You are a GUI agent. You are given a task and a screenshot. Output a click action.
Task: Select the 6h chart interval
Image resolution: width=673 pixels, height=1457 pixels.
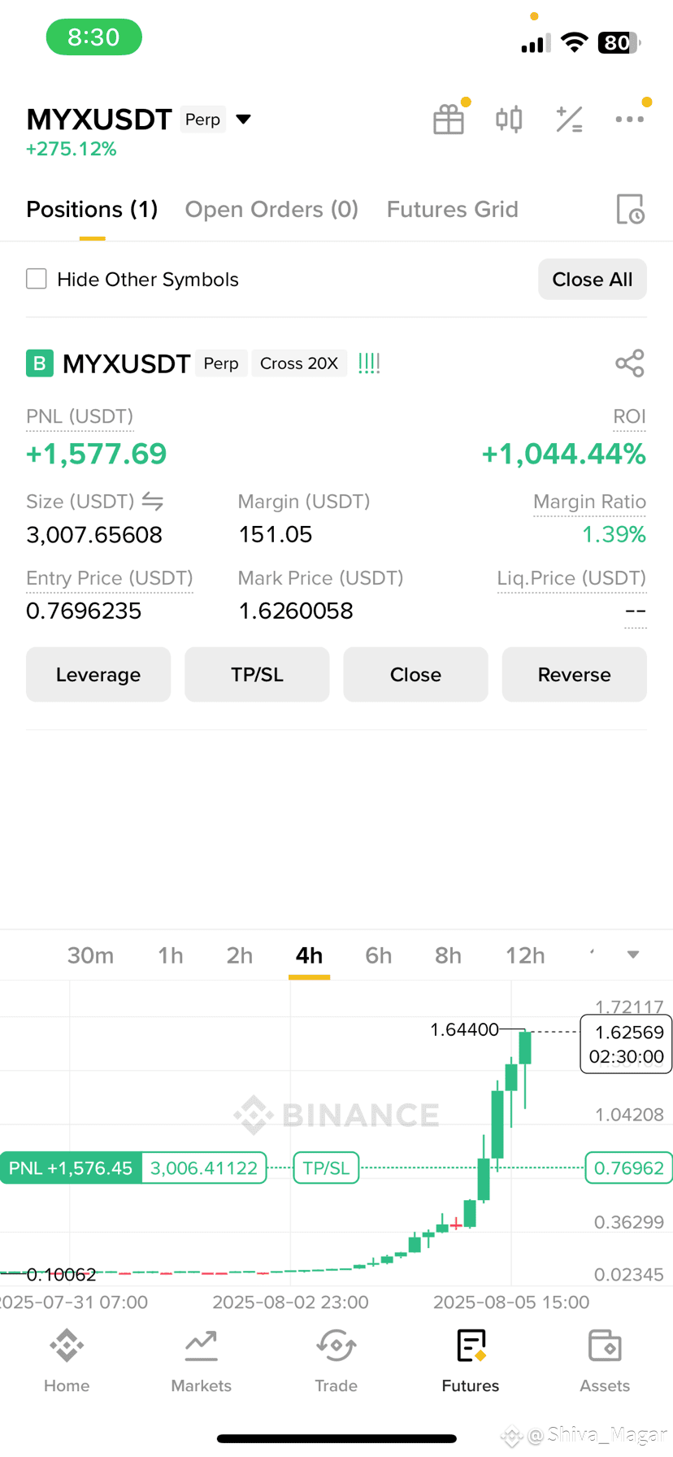point(379,955)
